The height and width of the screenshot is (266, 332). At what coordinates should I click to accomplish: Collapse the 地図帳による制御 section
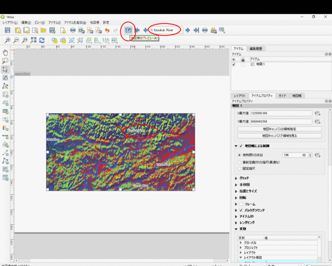point(236,146)
